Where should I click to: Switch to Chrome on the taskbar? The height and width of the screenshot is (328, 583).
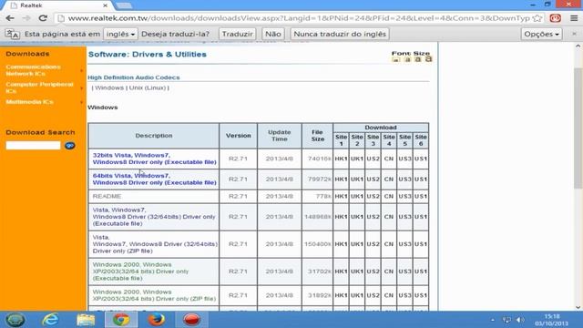pyautogui.click(x=121, y=320)
